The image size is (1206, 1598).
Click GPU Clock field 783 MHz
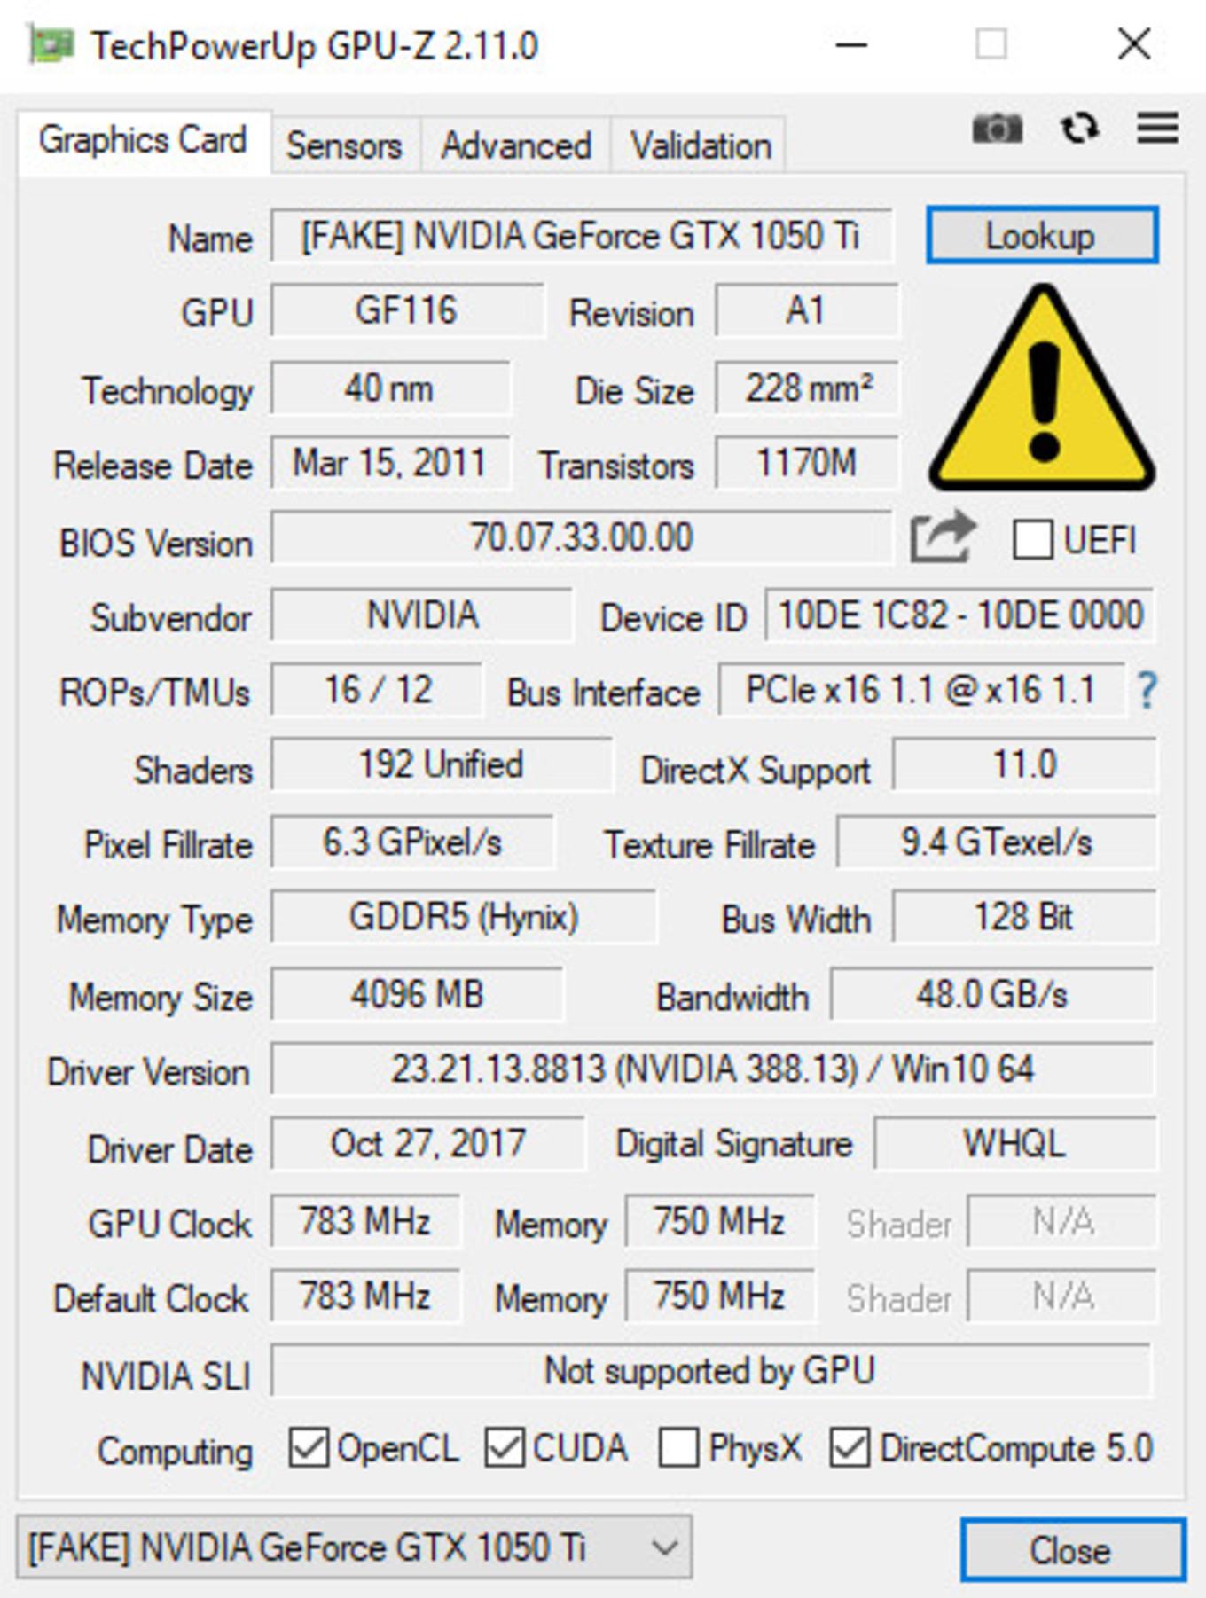point(365,1221)
